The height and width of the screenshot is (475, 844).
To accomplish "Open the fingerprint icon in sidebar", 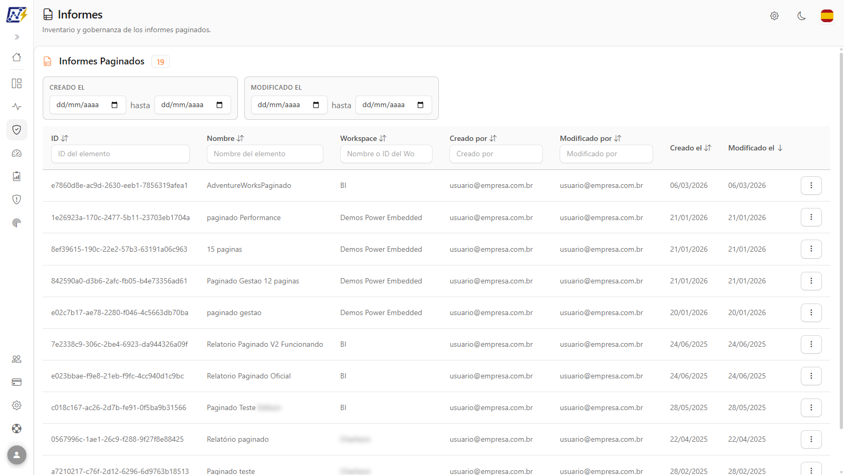I will click(17, 223).
